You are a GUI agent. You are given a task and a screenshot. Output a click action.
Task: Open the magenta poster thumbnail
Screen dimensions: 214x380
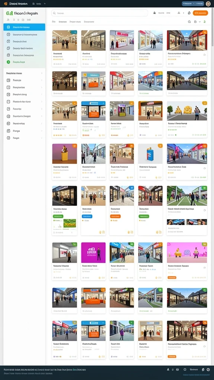[x=93, y=252]
